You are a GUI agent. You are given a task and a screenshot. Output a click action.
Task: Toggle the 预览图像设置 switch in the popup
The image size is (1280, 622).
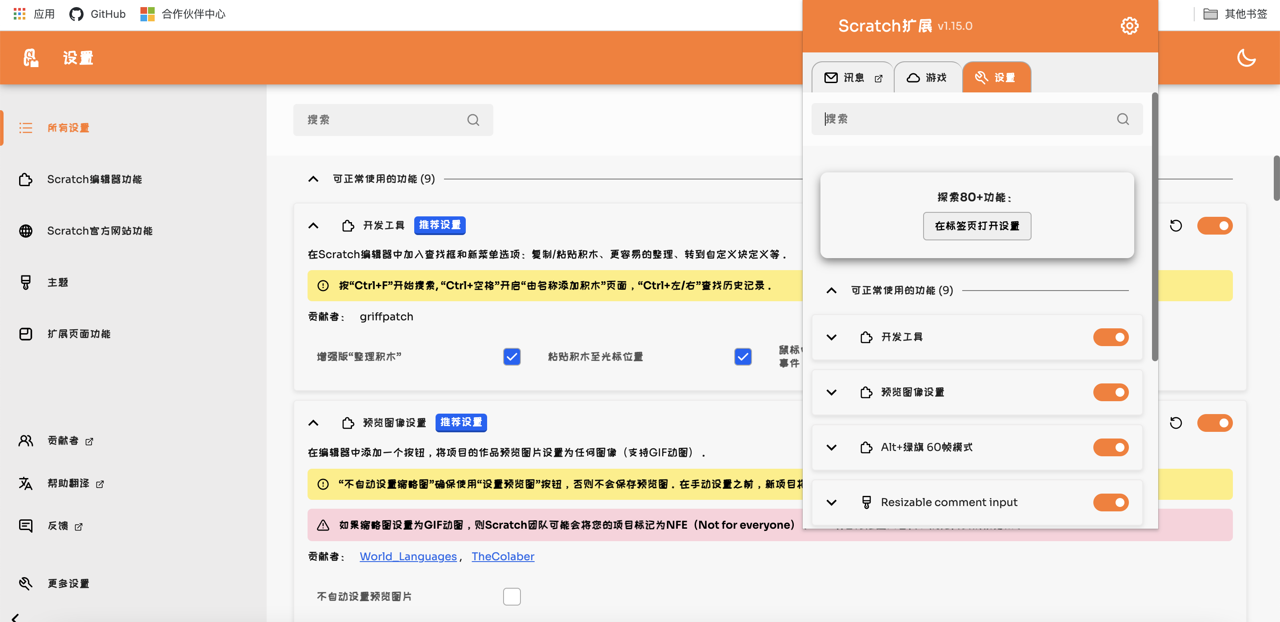[x=1111, y=392]
